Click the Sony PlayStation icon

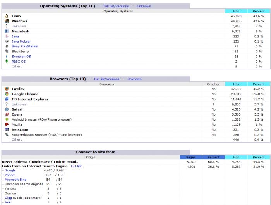click(7, 46)
